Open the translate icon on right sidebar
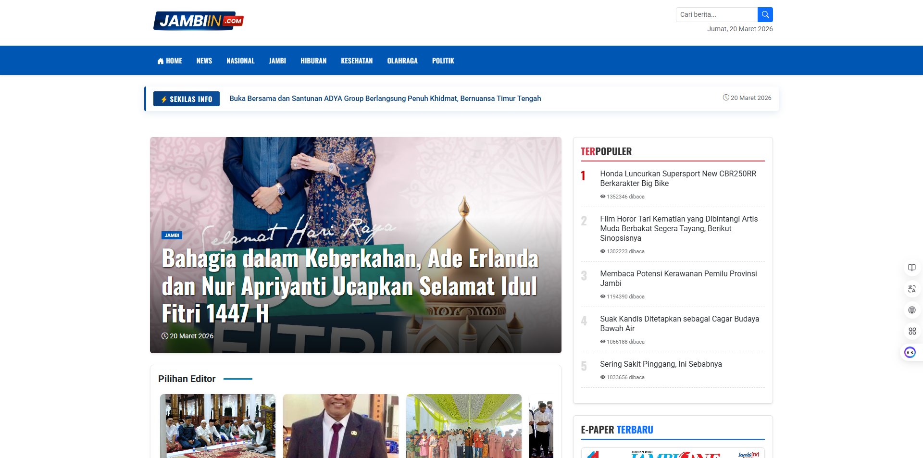 pos(911,289)
